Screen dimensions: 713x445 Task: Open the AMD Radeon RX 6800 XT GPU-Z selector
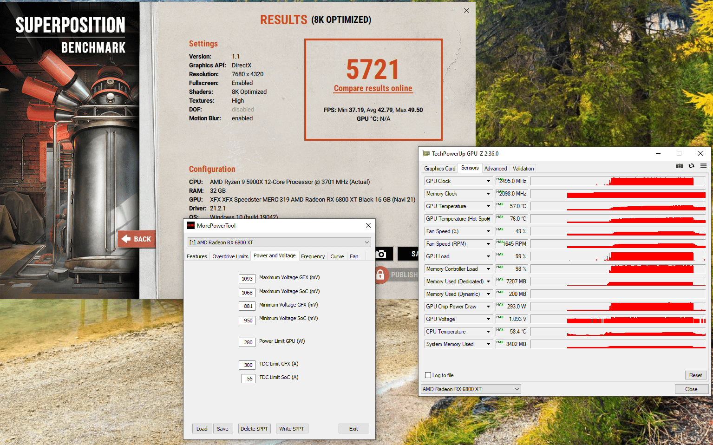click(x=471, y=389)
